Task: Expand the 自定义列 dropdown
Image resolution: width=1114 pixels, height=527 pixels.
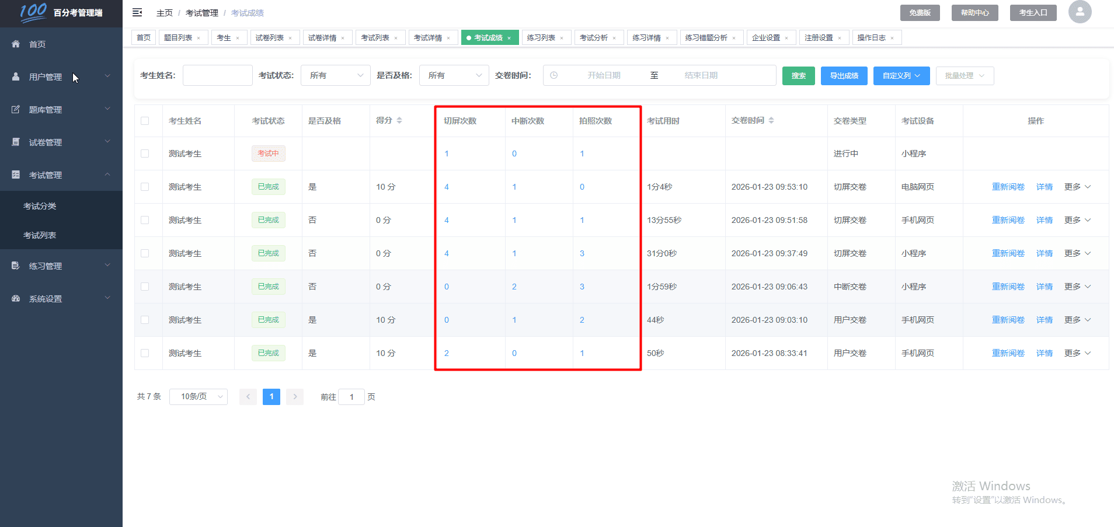Action: pos(901,75)
